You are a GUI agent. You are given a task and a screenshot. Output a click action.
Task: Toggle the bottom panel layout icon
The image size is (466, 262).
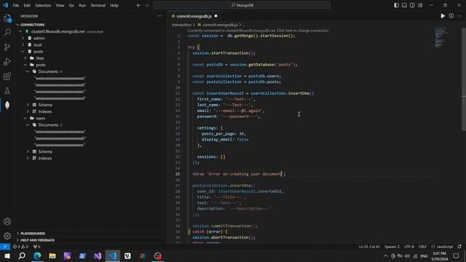405,5
